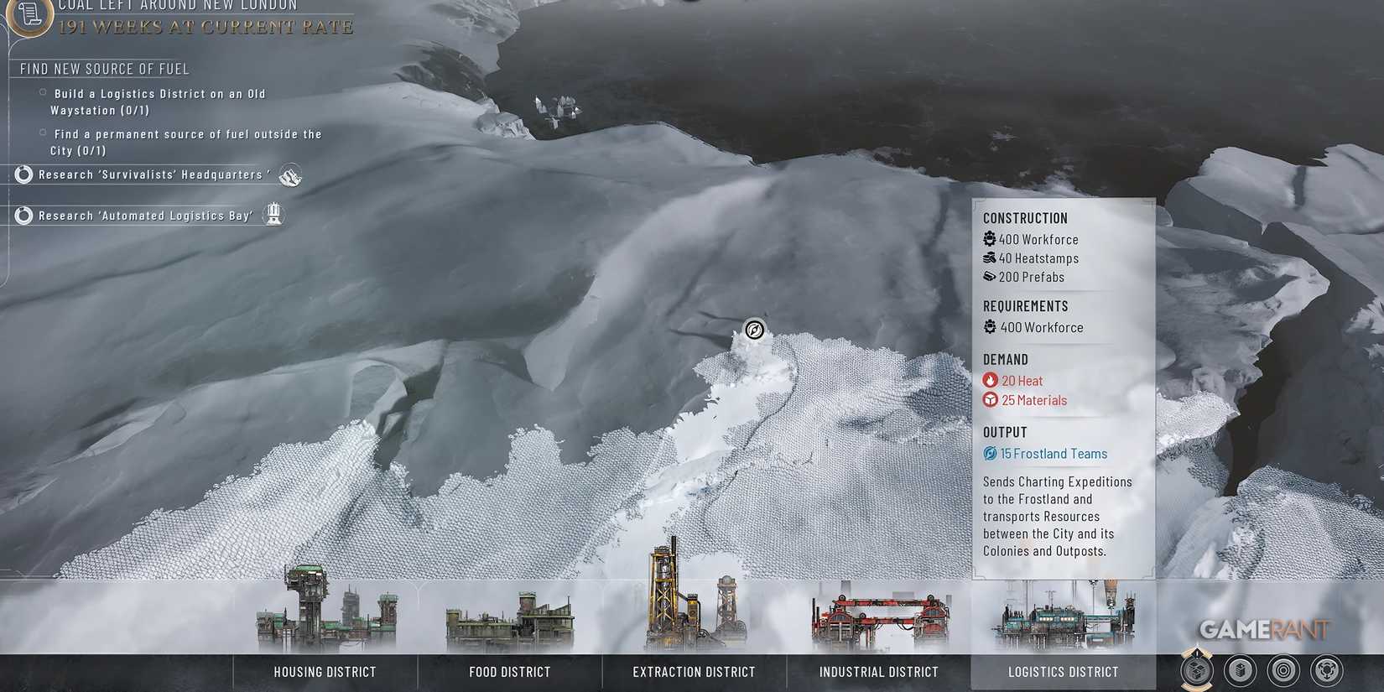The width and height of the screenshot is (1384, 692).
Task: Click the quest scroll icon at top left
Action: point(30,14)
